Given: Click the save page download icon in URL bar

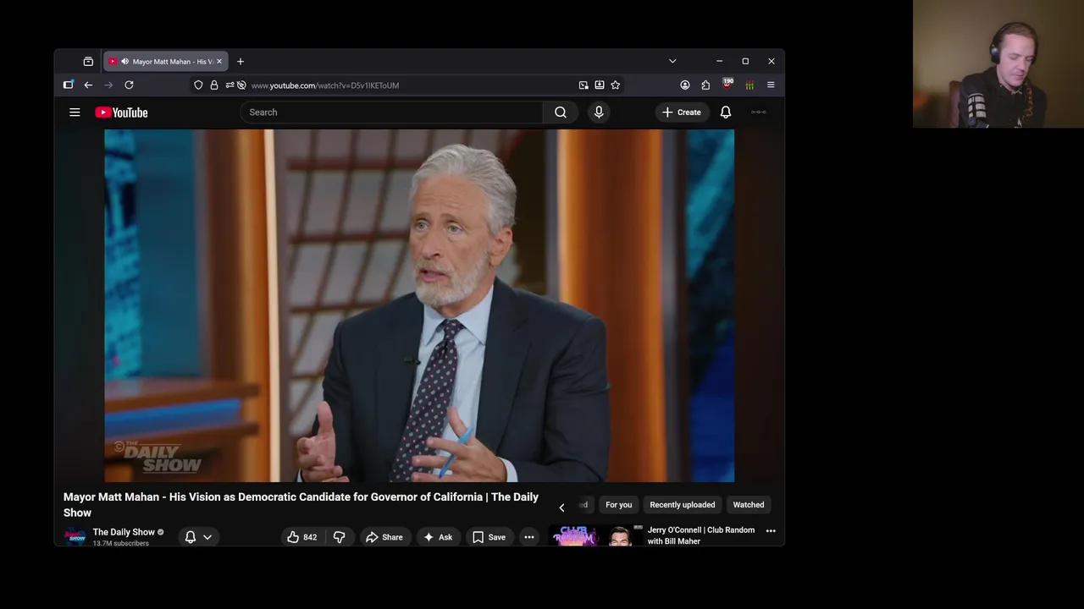Looking at the screenshot, I should tap(600, 85).
